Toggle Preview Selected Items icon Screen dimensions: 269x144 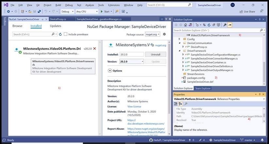tap(230, 25)
